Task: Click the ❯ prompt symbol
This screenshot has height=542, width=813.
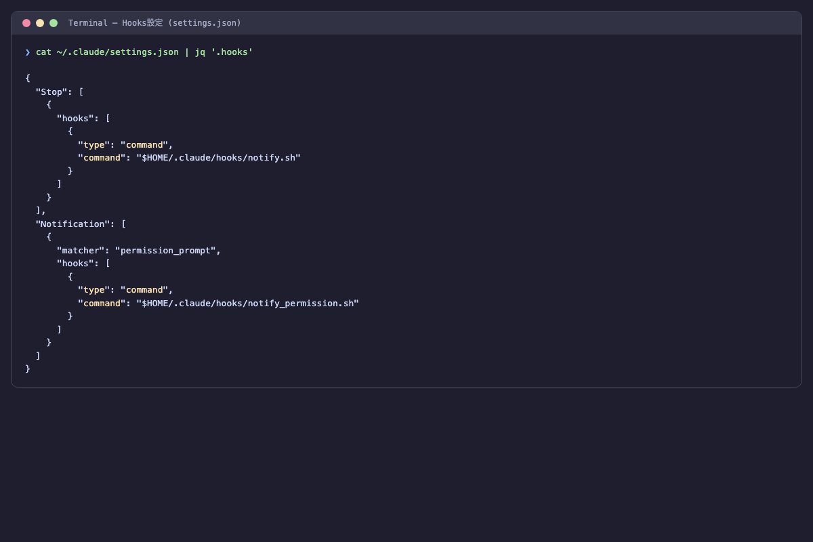Action: [28, 52]
